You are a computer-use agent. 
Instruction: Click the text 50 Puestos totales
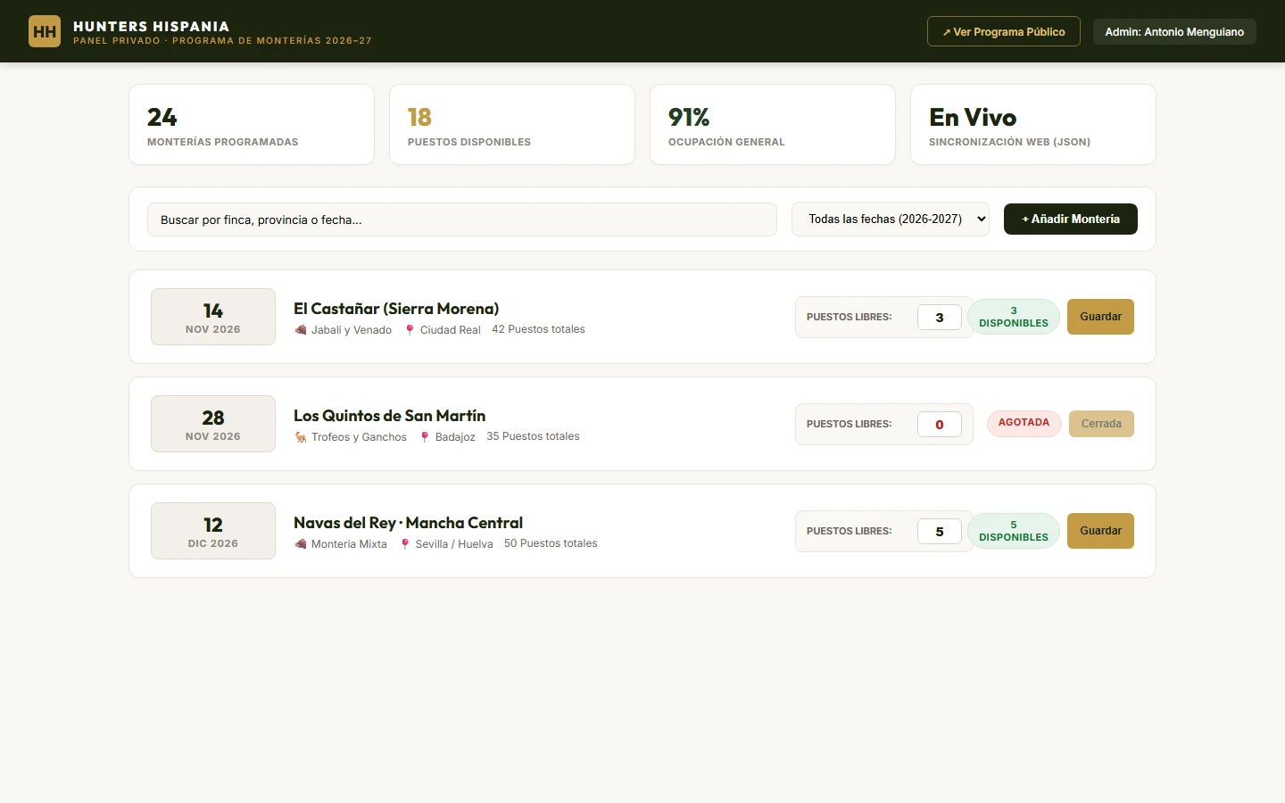[551, 543]
